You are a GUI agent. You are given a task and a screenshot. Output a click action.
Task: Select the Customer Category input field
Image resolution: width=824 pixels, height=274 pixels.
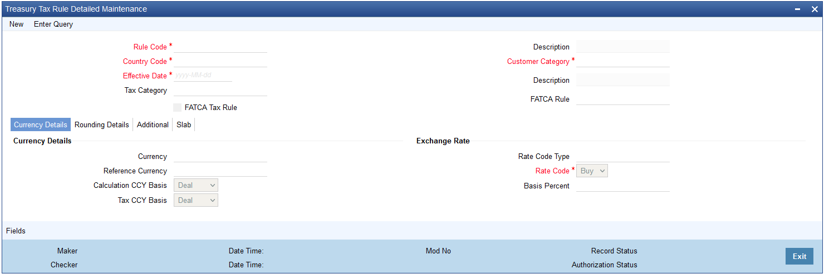point(623,61)
